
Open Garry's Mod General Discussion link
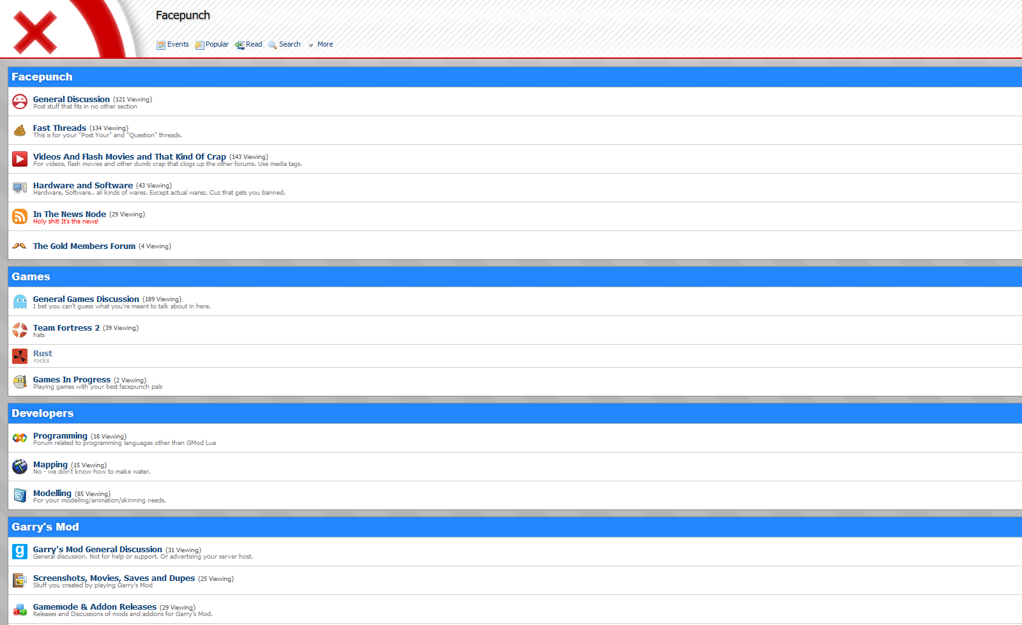[x=98, y=549]
